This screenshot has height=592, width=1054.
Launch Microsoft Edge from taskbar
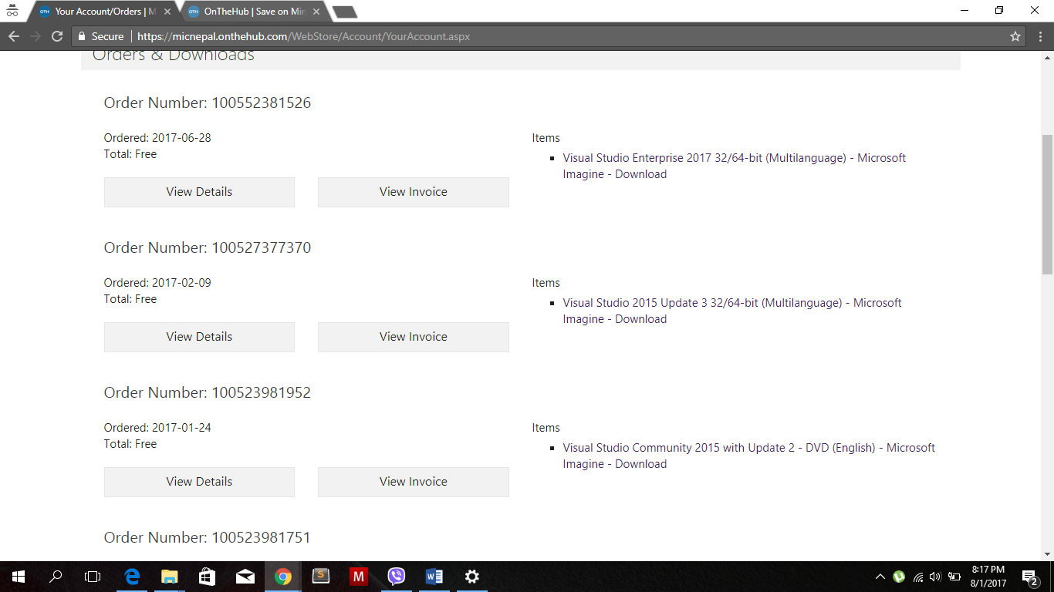click(x=132, y=577)
